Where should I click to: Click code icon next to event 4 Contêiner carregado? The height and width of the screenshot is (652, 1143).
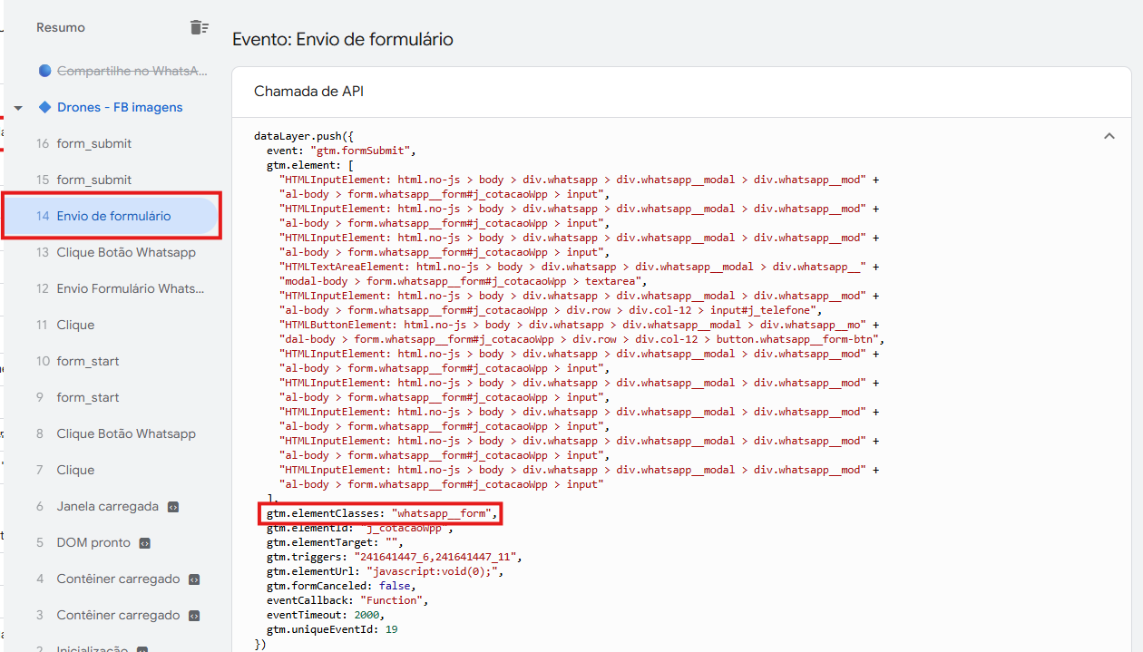(194, 579)
